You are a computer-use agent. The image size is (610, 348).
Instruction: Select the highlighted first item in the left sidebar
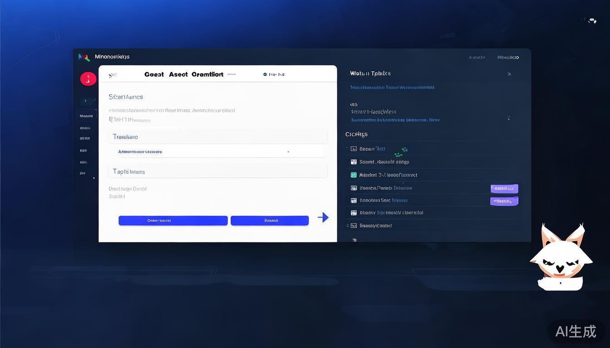pyautogui.click(x=86, y=116)
